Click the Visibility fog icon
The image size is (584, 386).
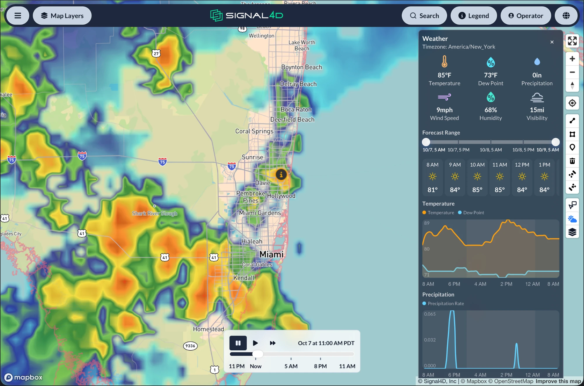537,97
